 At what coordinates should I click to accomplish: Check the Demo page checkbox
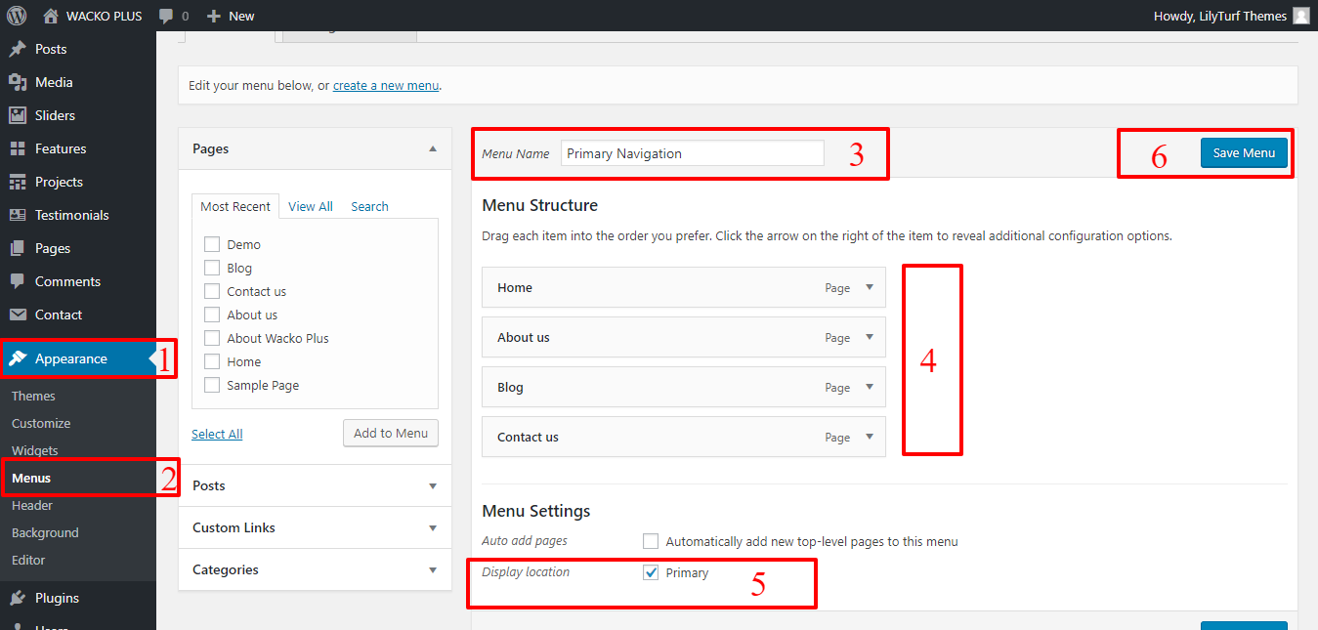pos(212,244)
